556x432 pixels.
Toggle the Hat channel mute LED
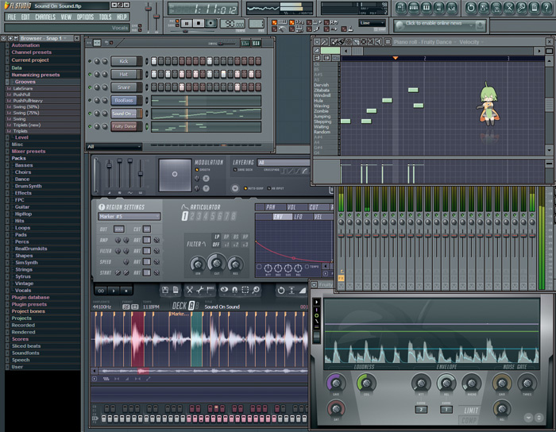[90, 75]
